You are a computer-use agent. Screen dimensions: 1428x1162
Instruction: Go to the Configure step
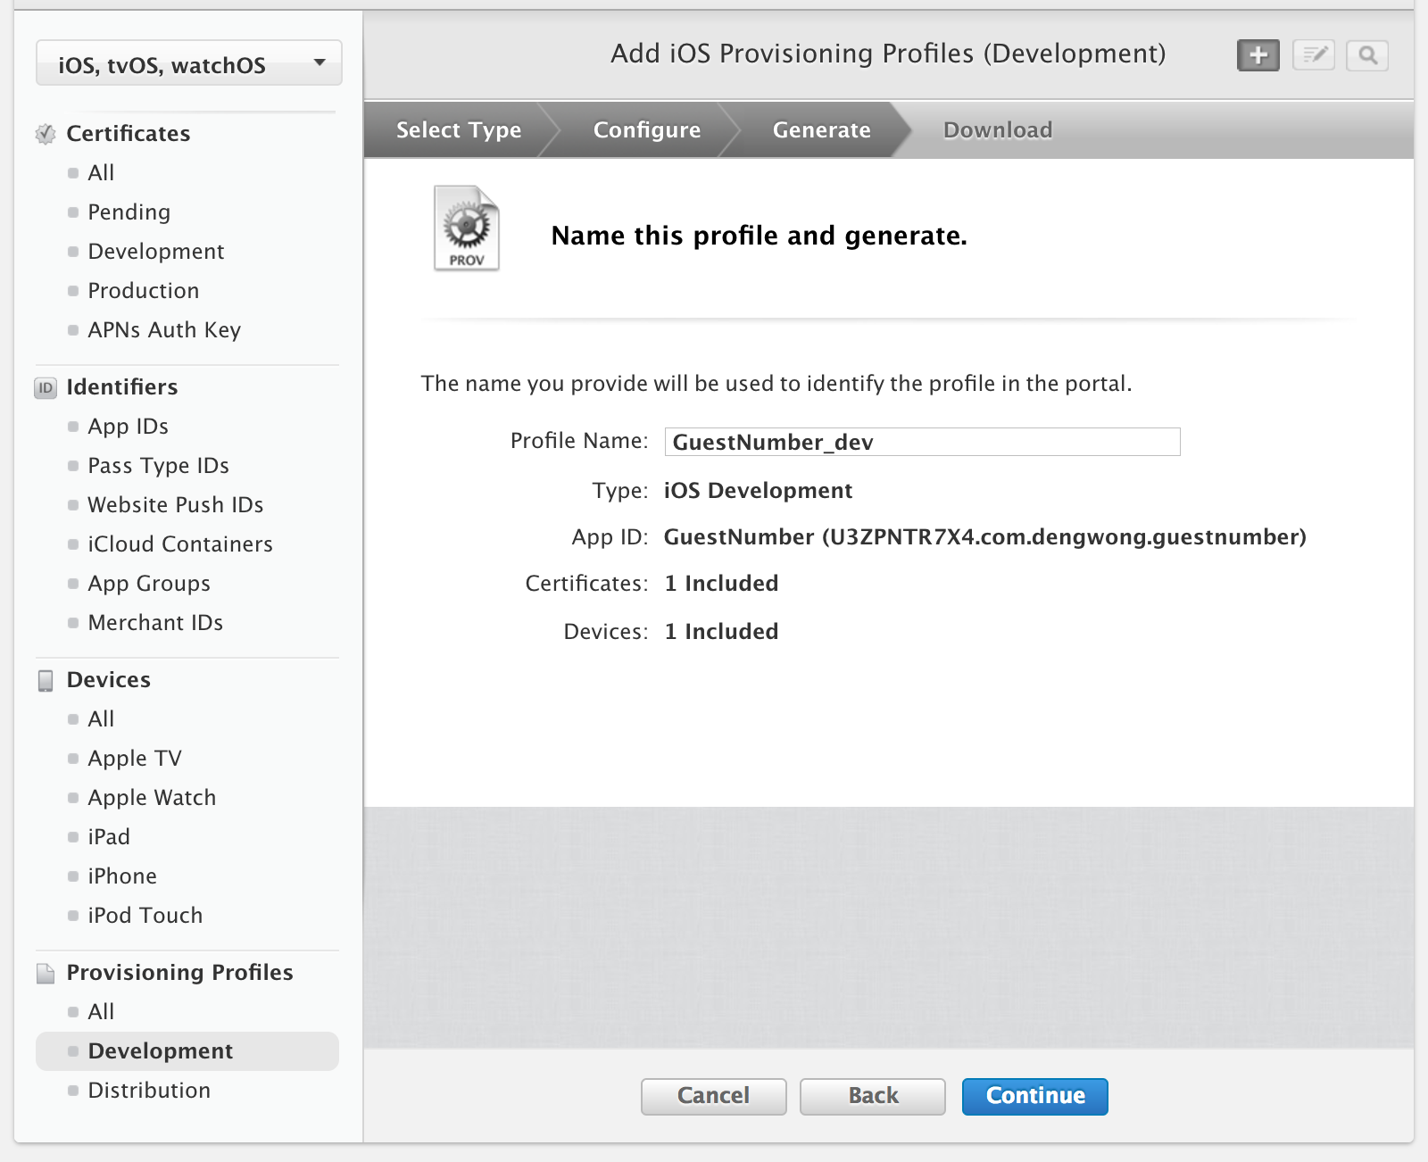pos(646,130)
